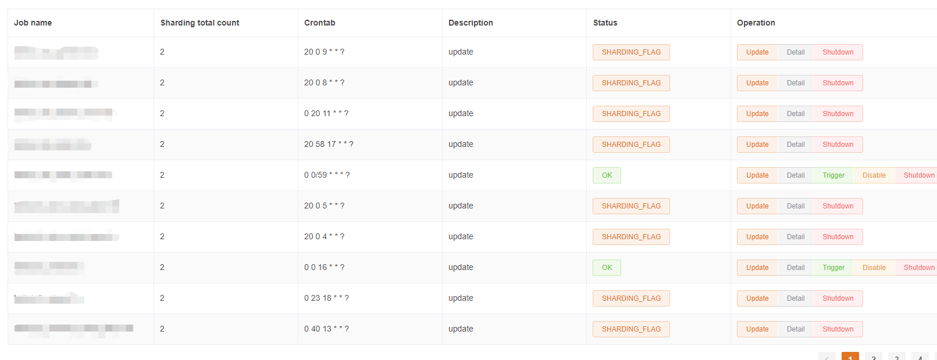Image resolution: width=937 pixels, height=360 pixels.
Task: Go to page 4 in pagination
Action: (920, 358)
